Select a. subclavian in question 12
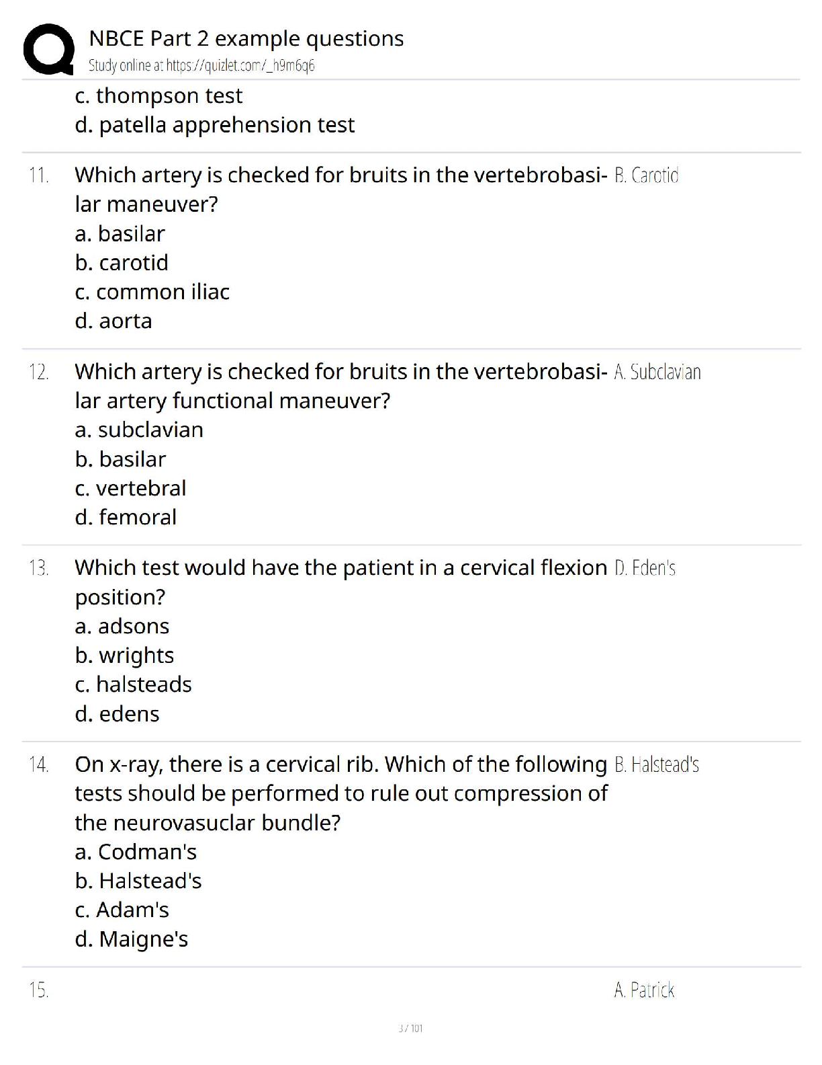 click(x=139, y=430)
